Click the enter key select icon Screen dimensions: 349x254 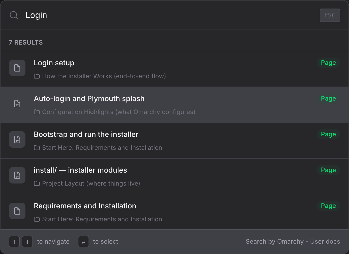[x=83, y=242]
